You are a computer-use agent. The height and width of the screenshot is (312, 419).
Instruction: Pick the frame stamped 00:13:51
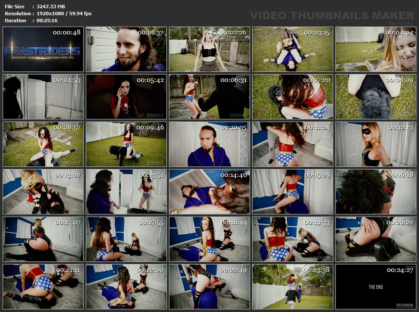tap(126, 191)
